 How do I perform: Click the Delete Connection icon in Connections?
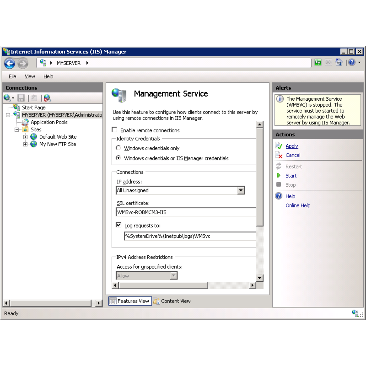click(x=47, y=98)
